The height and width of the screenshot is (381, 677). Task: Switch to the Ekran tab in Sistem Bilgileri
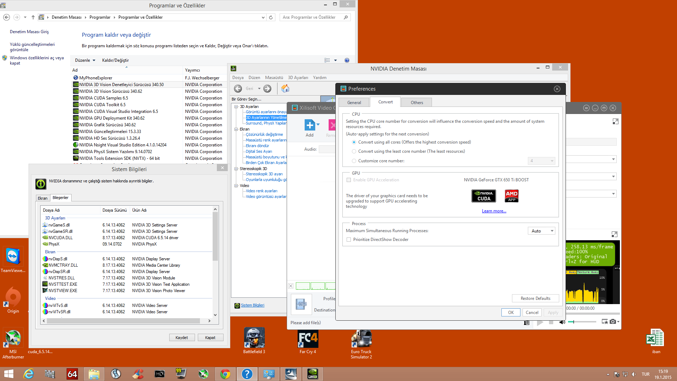pos(43,198)
